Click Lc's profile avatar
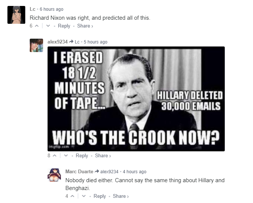 tap(16, 15)
